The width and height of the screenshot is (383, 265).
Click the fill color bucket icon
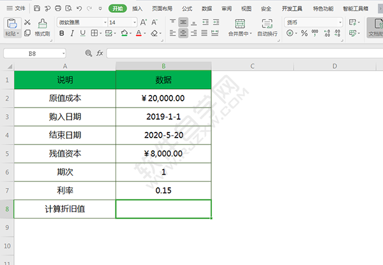tap(124, 33)
